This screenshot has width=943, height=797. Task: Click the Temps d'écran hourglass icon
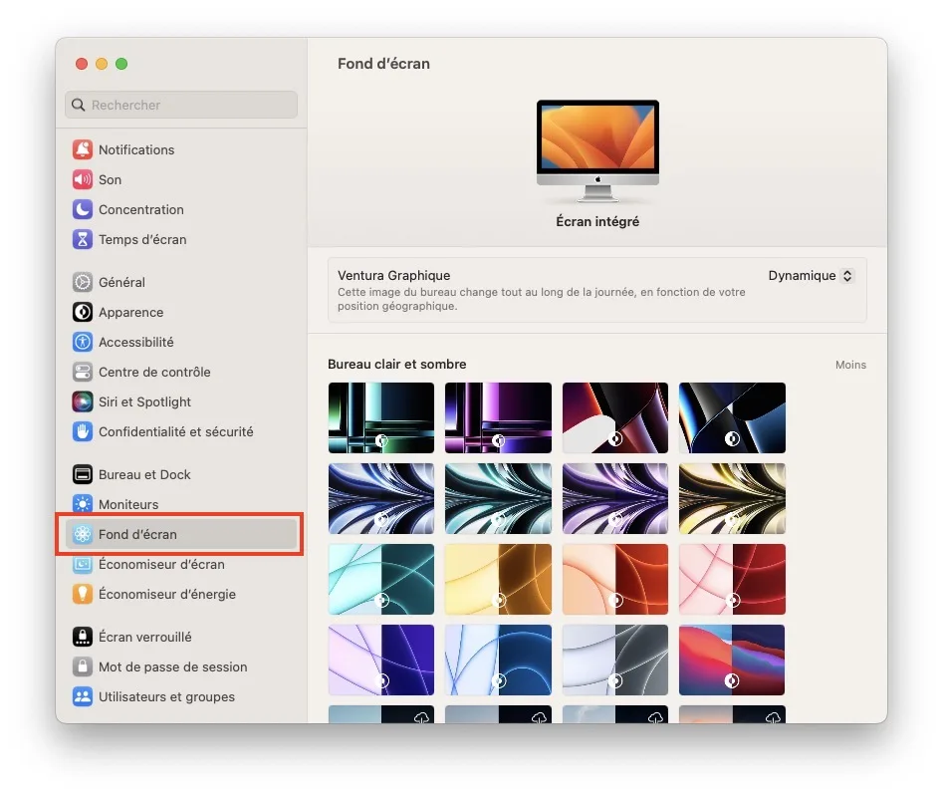point(83,239)
